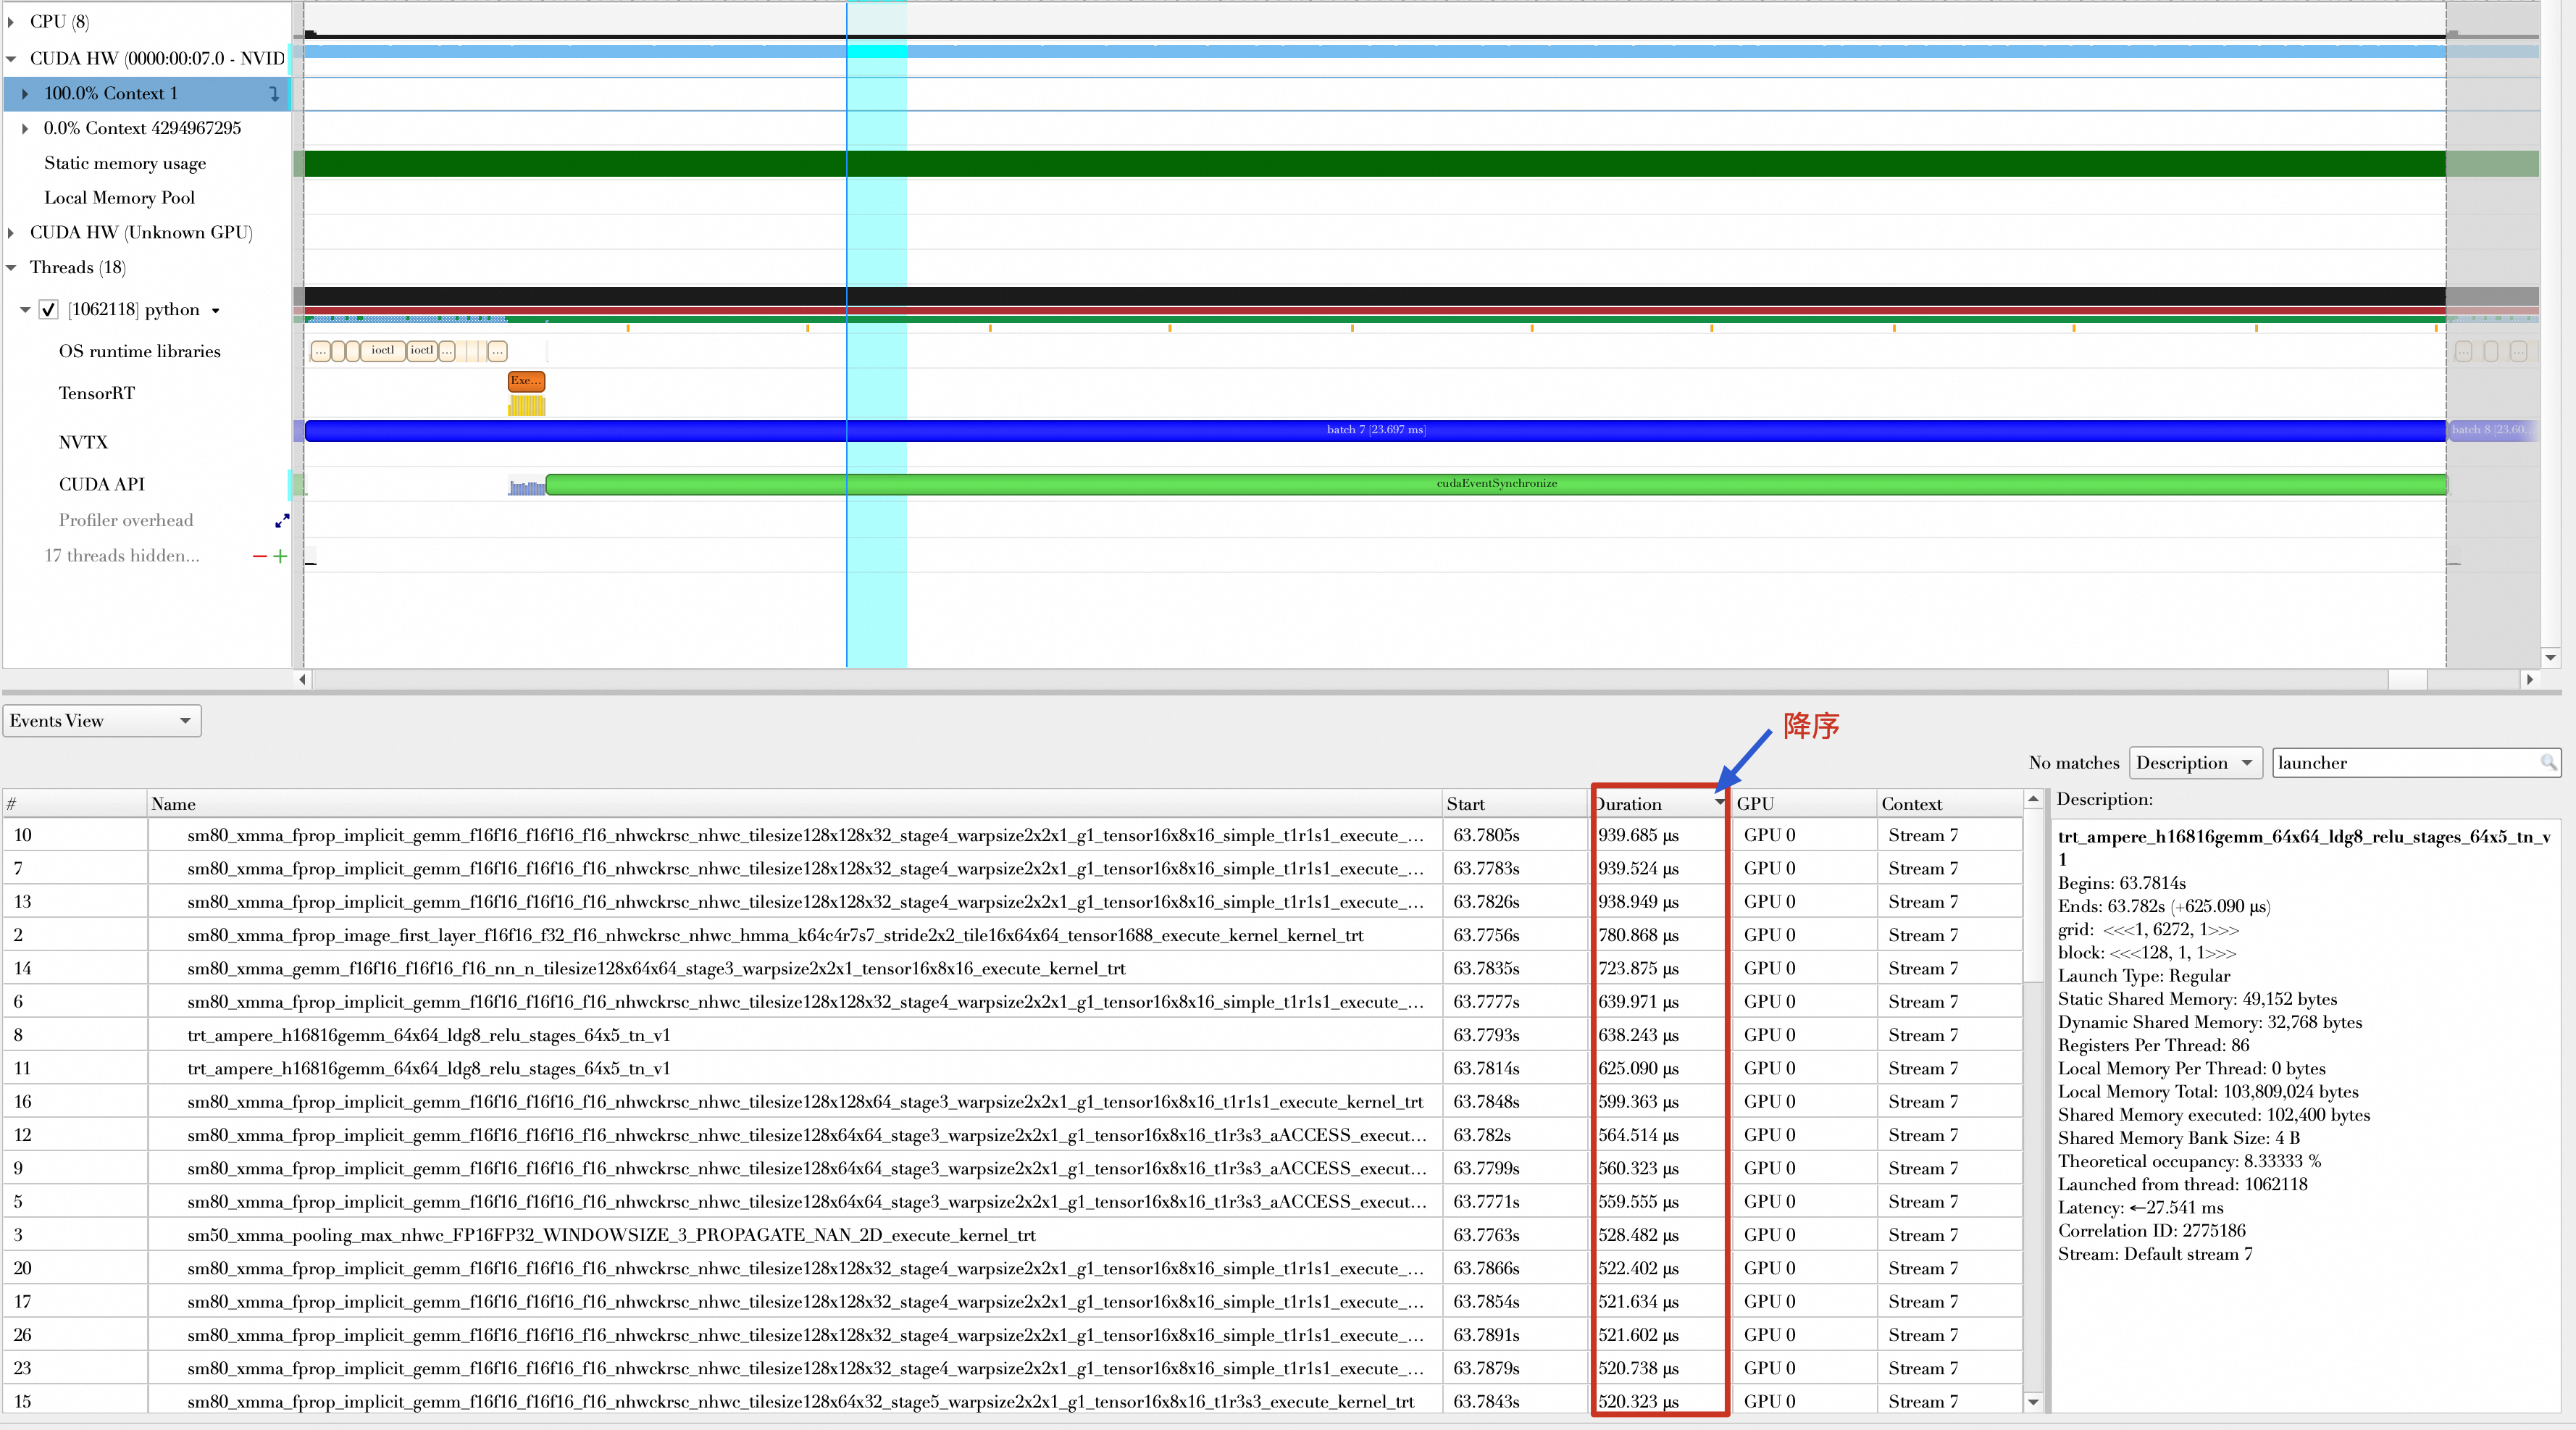The width and height of the screenshot is (2576, 1430).
Task: Open the python thread options dropdown arrow
Action: coord(215,311)
